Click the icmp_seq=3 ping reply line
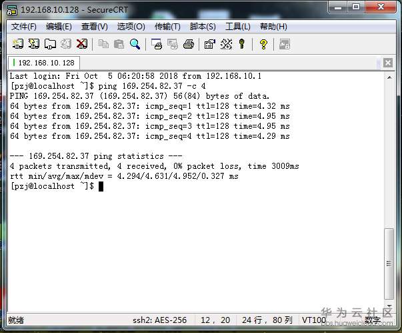The height and width of the screenshot is (333, 402). point(150,126)
